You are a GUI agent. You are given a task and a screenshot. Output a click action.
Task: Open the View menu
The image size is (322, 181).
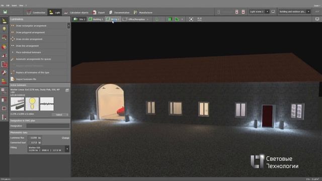(x=21, y=6)
